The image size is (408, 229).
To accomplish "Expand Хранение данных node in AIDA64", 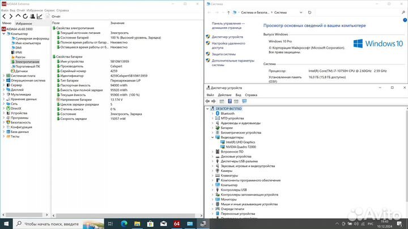I will click(3, 99).
